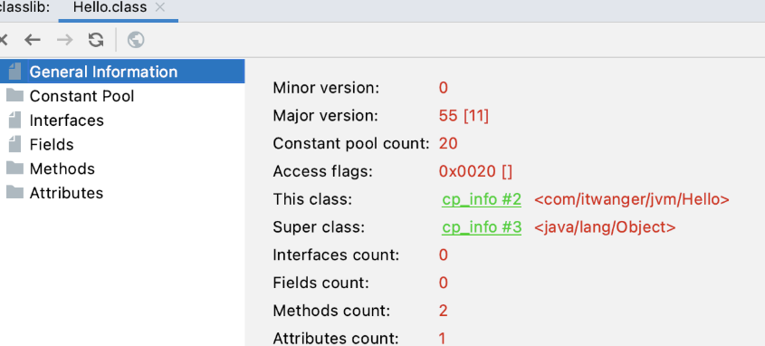This screenshot has width=765, height=346.
Task: Follow the cp_info #2 link
Action: coord(482,199)
